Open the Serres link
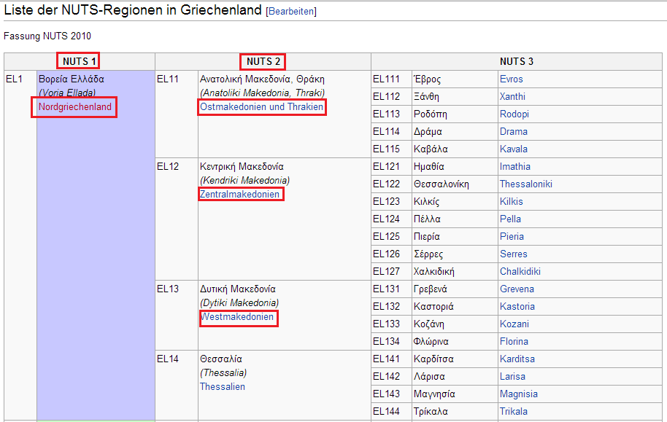 [x=514, y=254]
